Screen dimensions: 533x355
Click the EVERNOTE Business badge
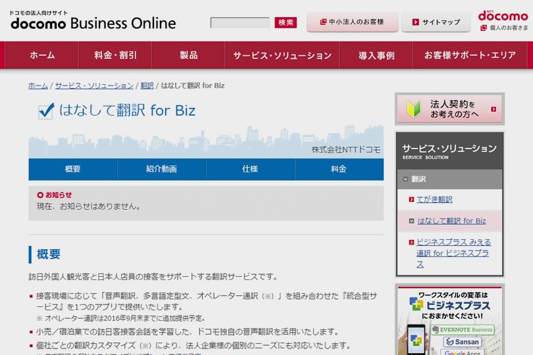coord(463,329)
